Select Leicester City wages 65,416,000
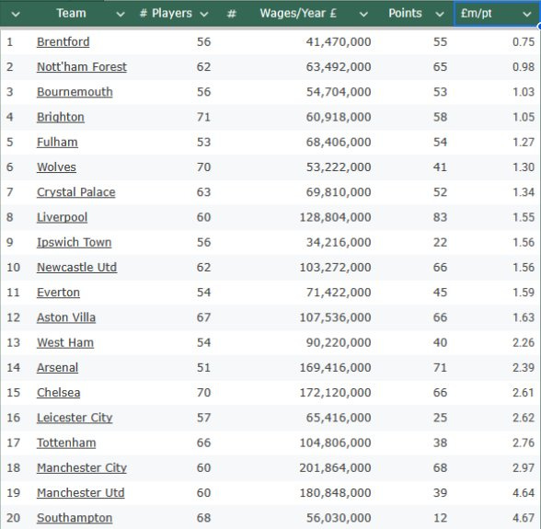Screen dimensions: 541x529 339,418
